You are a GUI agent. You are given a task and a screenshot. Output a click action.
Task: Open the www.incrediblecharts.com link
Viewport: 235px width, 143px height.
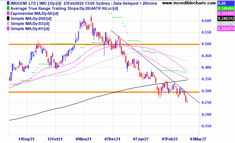tap(189, 3)
